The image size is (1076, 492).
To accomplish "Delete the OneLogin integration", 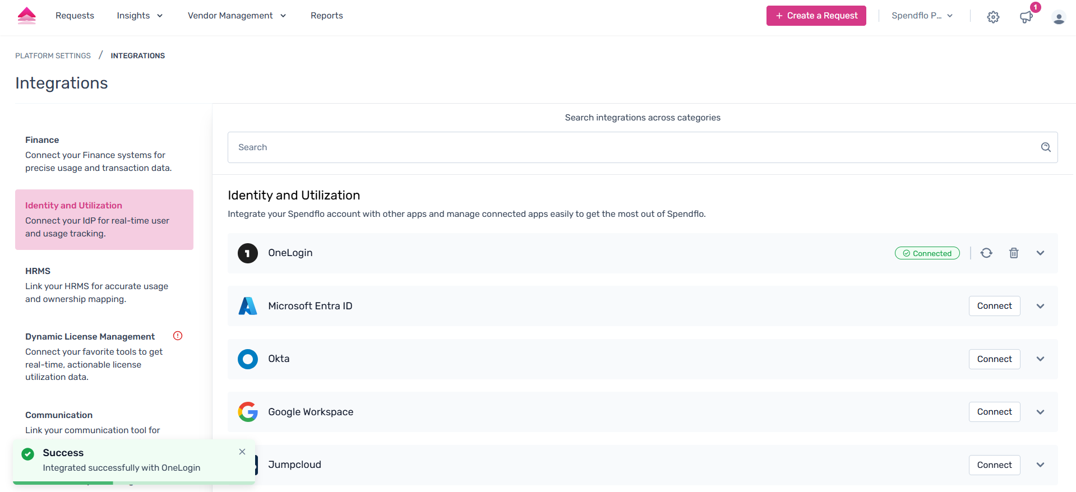I will click(1014, 253).
